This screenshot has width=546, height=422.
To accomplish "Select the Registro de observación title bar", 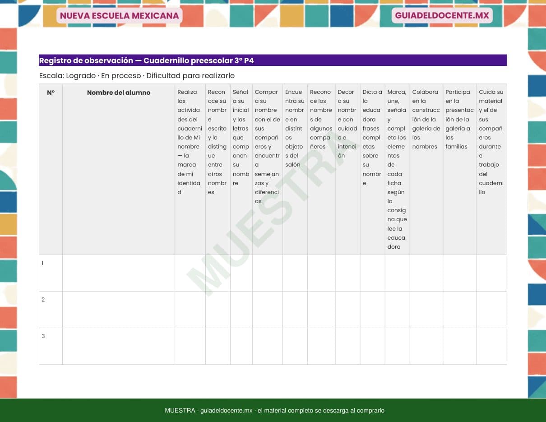I will pyautogui.click(x=273, y=60).
